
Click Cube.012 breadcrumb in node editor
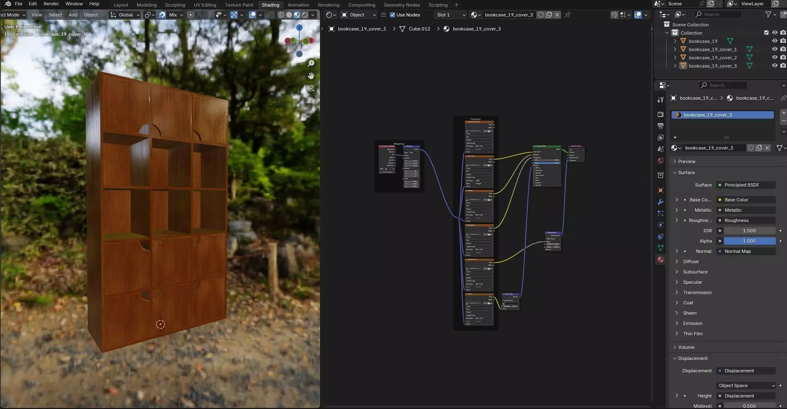click(x=419, y=29)
